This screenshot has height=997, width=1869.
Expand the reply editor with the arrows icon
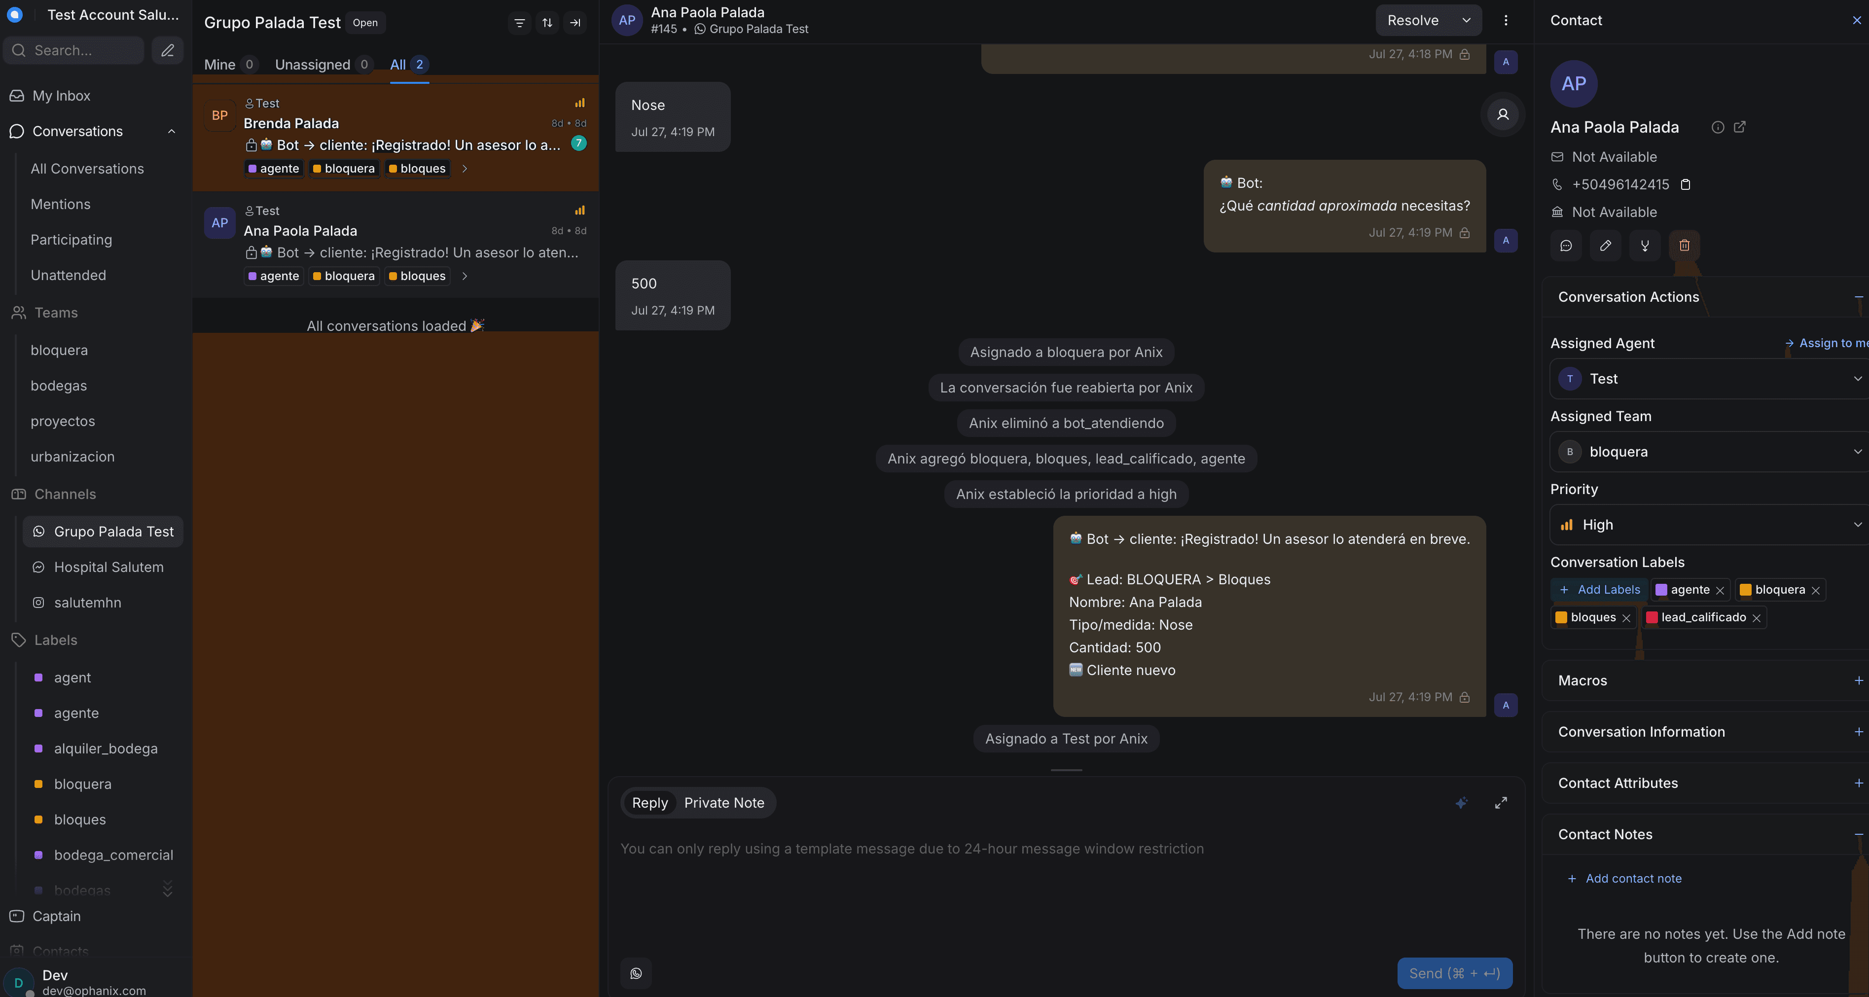point(1501,803)
